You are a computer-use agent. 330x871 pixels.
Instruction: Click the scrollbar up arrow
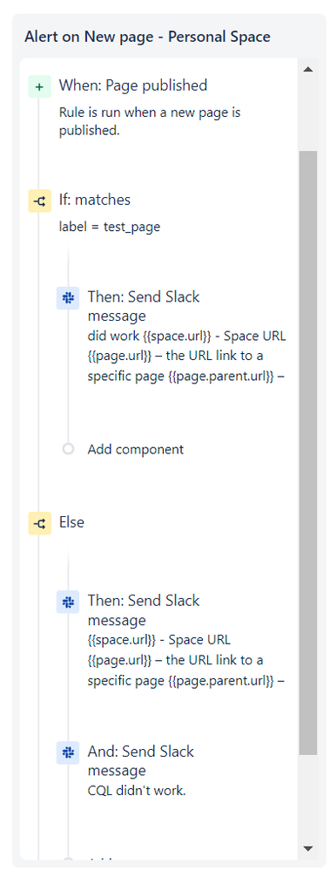tap(308, 70)
